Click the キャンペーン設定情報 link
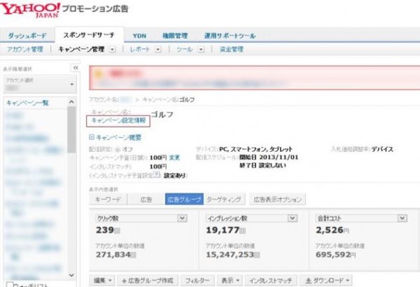 tap(118, 120)
